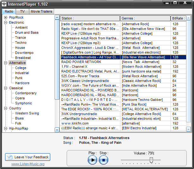Image resolution: width=194 pixels, height=169 pixels.
Task: Select House genre in tree
Action: pos(20,48)
